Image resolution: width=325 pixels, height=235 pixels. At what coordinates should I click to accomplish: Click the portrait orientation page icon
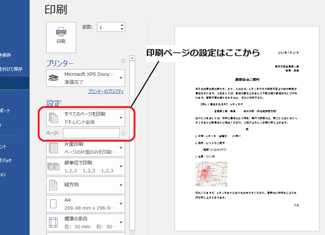53,185
